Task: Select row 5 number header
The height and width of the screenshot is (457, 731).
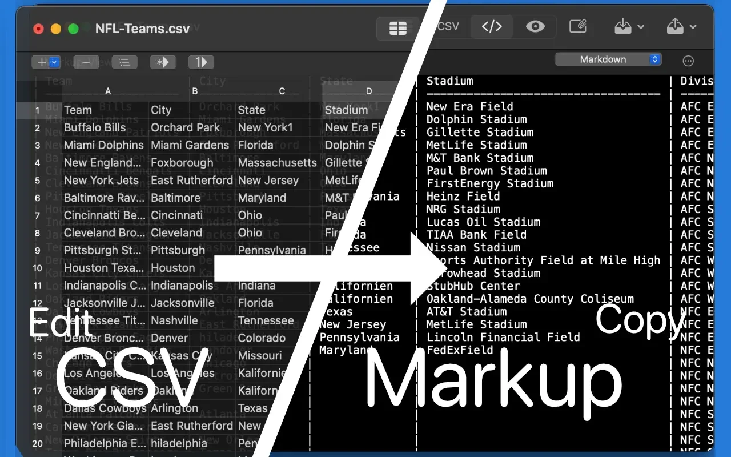Action: pyautogui.click(x=38, y=181)
